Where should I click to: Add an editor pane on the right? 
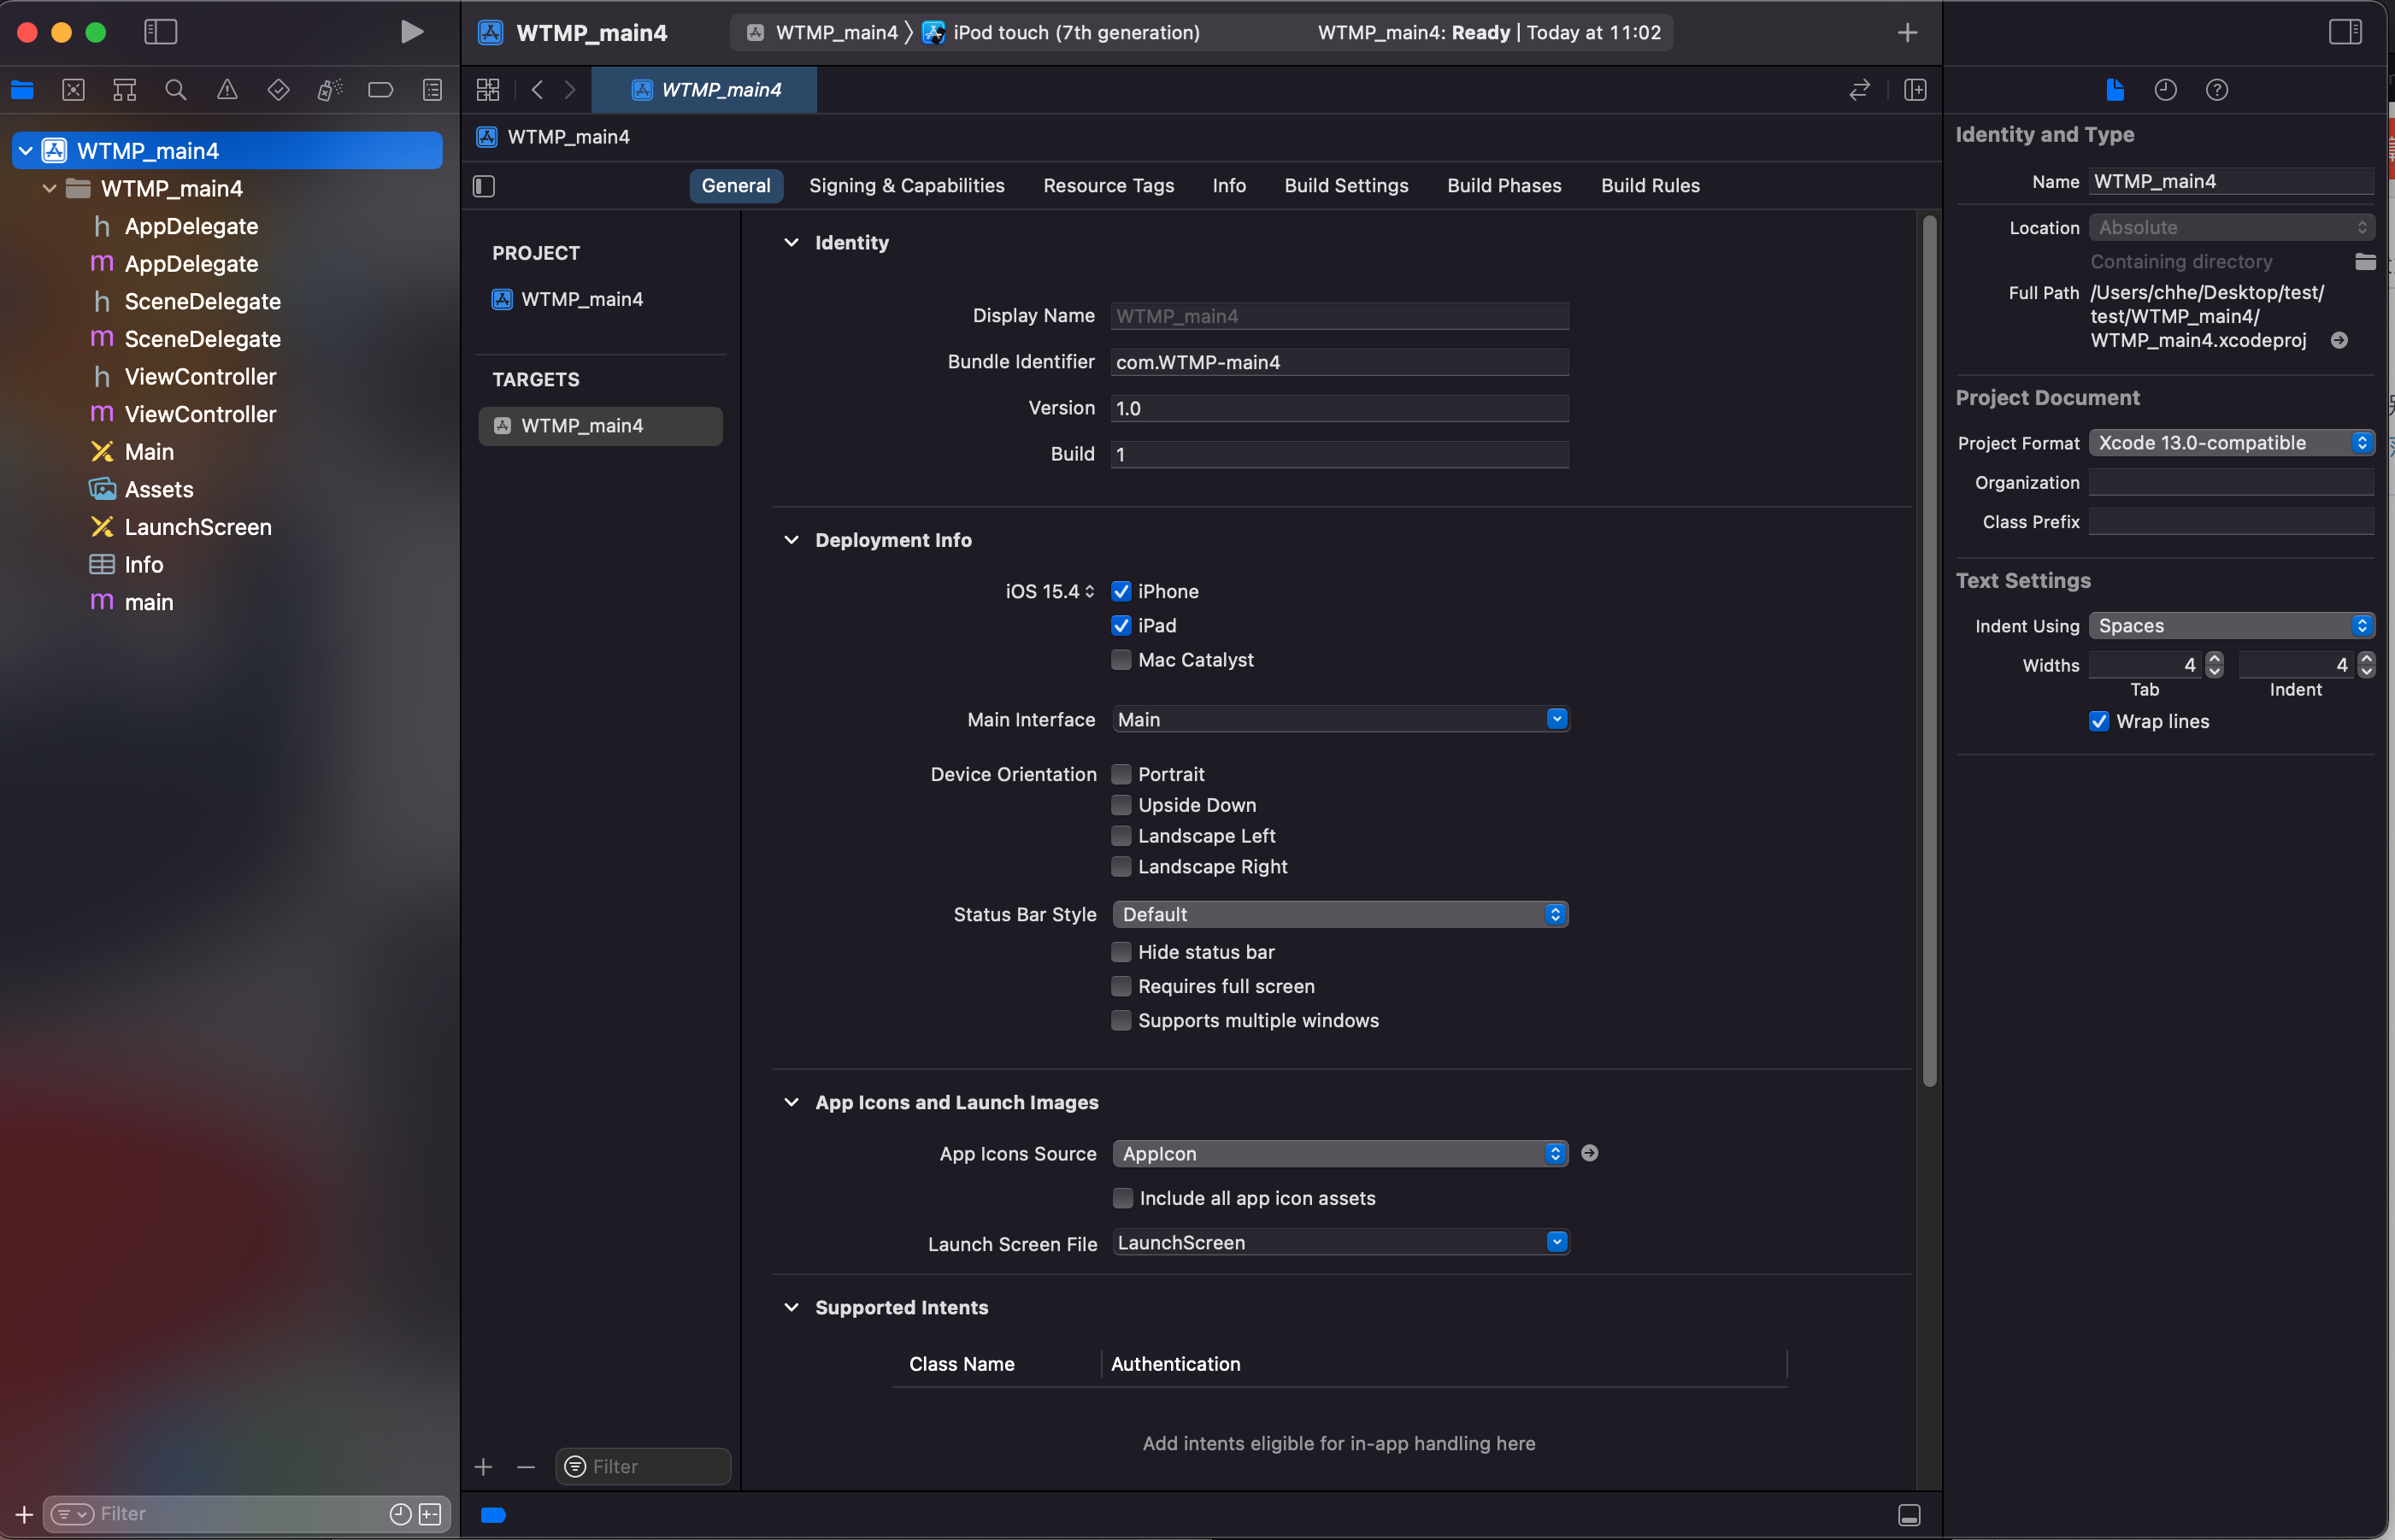[x=1915, y=90]
